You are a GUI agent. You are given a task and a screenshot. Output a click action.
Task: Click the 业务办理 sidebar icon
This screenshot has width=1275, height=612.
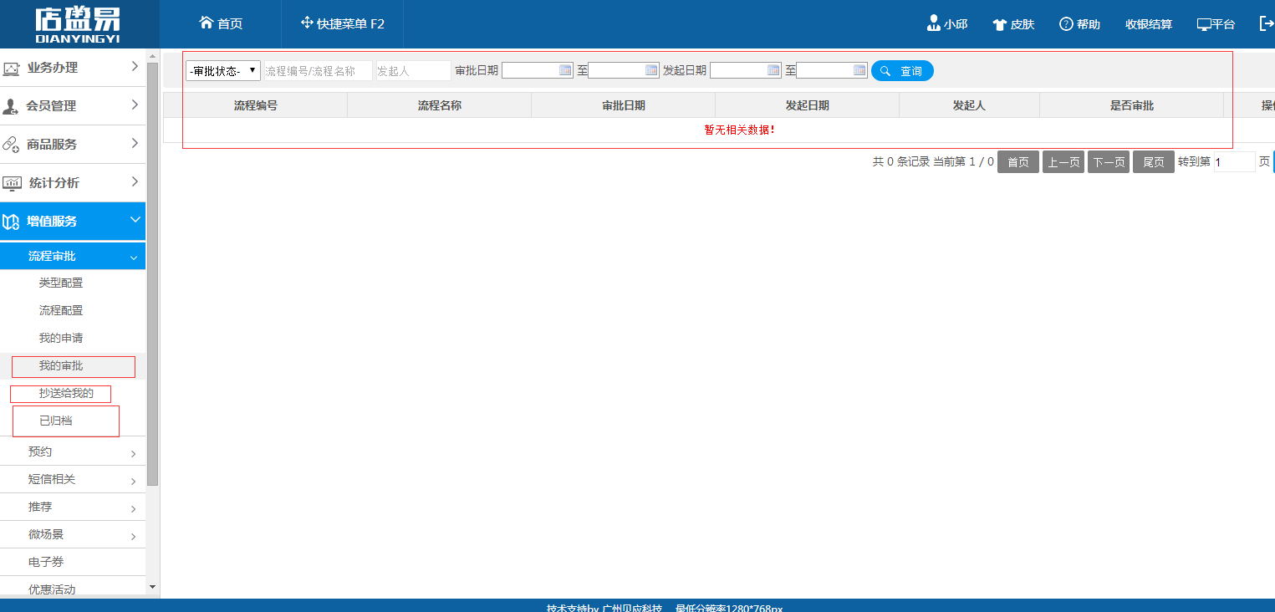click(x=12, y=69)
